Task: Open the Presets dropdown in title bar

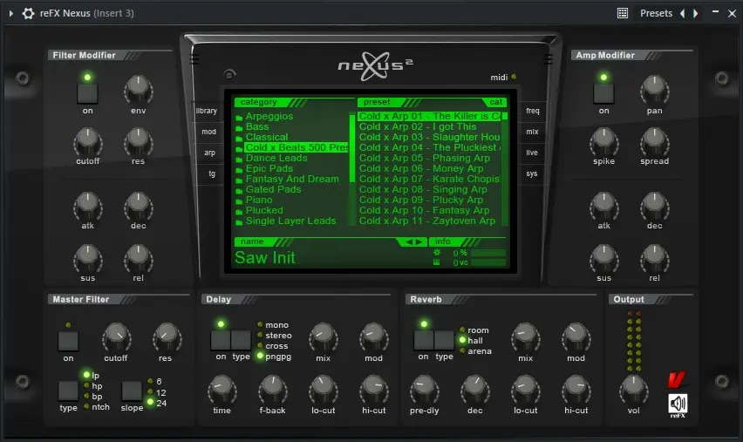Action: point(656,13)
